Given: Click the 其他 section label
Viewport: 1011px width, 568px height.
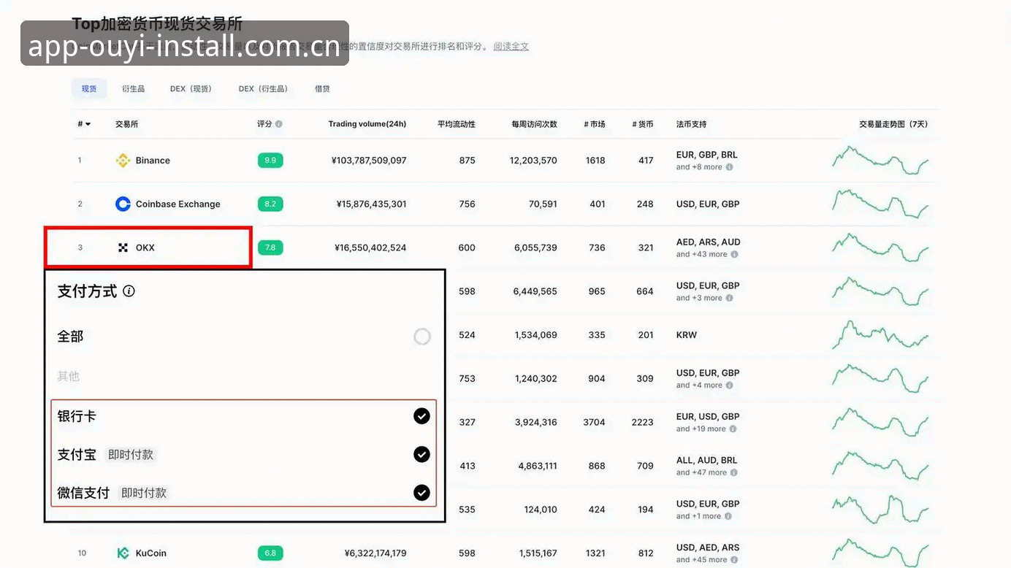Looking at the screenshot, I should (x=68, y=376).
